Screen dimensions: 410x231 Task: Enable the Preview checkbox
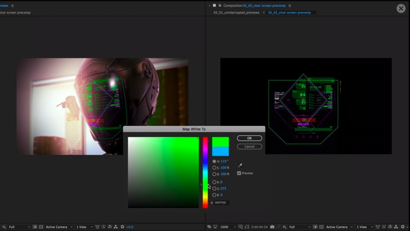click(x=239, y=173)
